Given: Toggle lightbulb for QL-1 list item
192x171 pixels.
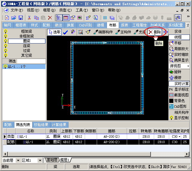Looking at the screenshot, I should click(x=5, y=67).
